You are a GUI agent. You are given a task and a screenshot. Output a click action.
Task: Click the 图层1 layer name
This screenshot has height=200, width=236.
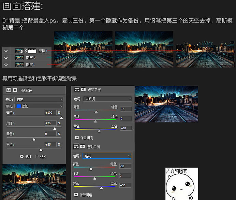pyautogui.click(x=30, y=65)
